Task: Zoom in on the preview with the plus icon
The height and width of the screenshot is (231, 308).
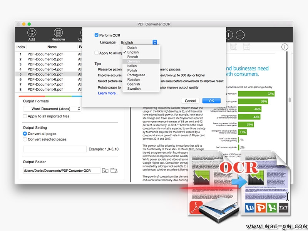Action: 229,35
